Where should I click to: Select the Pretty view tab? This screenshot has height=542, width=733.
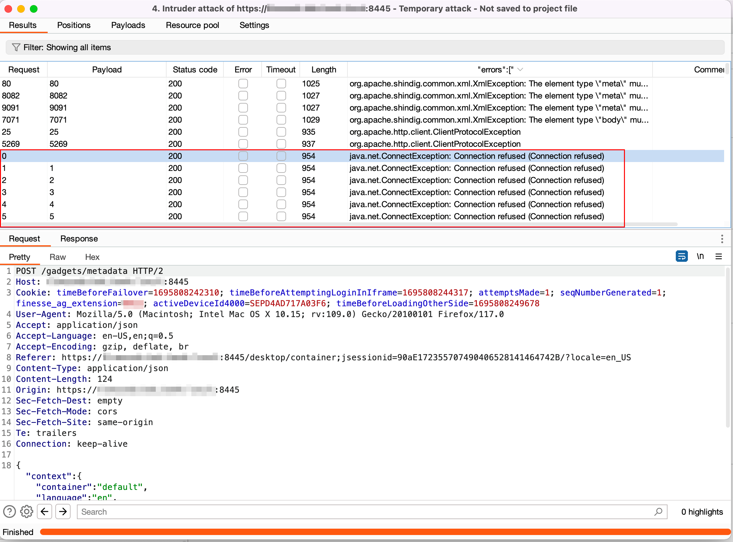19,257
